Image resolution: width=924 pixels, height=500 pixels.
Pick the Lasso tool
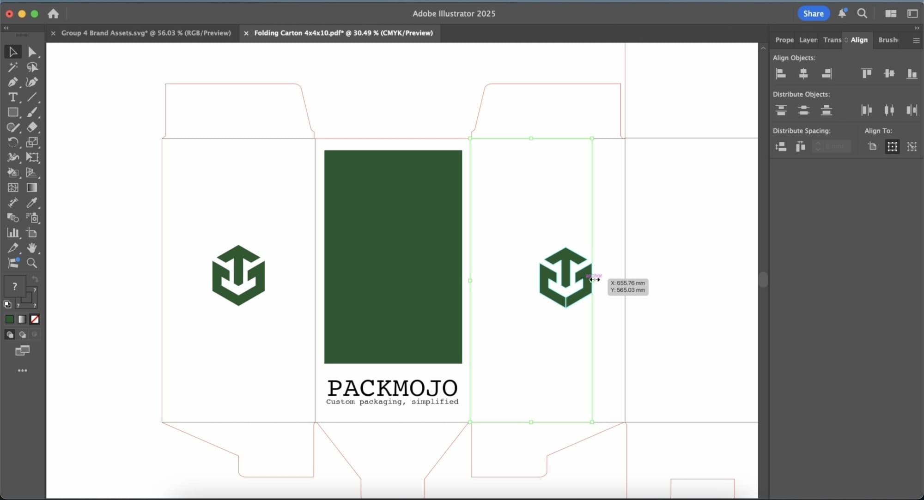tap(32, 67)
